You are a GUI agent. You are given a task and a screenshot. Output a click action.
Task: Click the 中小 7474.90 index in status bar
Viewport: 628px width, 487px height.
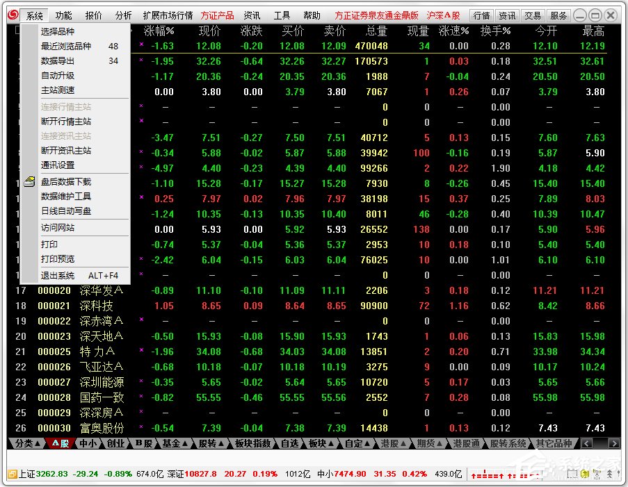click(x=341, y=474)
